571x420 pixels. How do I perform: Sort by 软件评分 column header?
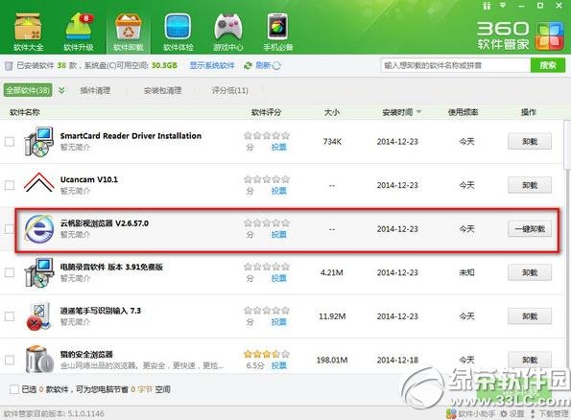pos(266,112)
